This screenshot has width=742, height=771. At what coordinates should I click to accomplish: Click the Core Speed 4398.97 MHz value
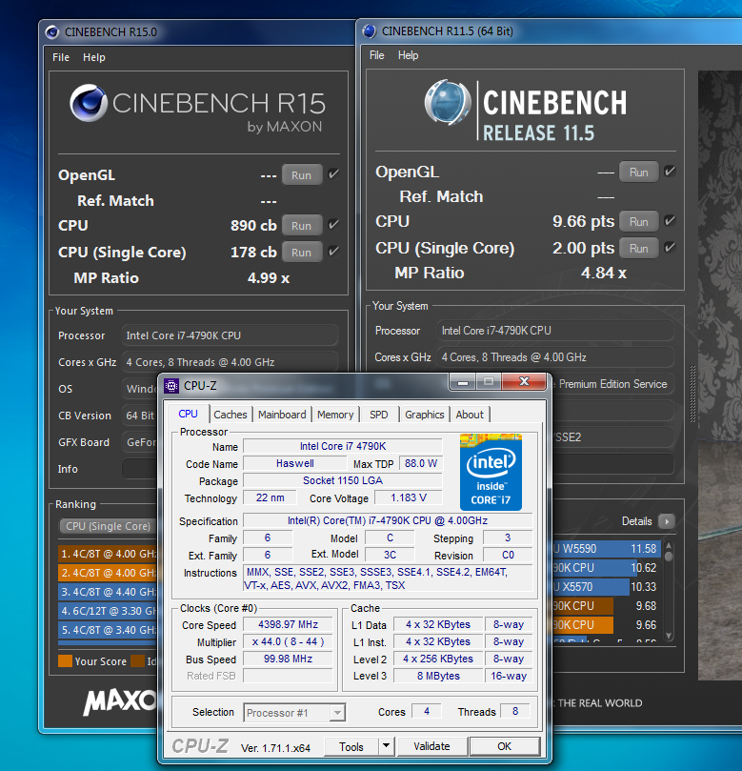point(288,624)
